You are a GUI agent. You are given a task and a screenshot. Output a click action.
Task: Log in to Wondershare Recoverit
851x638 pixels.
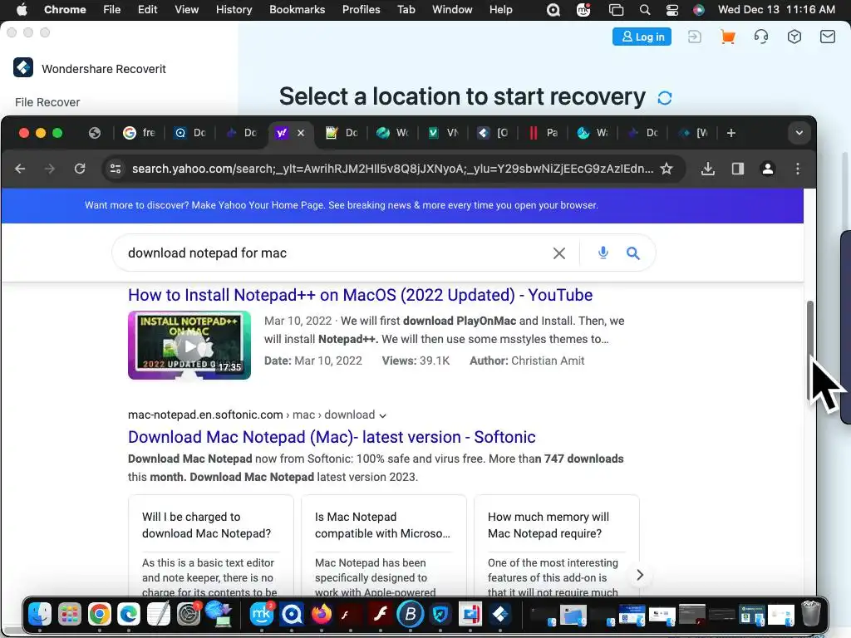click(x=642, y=37)
